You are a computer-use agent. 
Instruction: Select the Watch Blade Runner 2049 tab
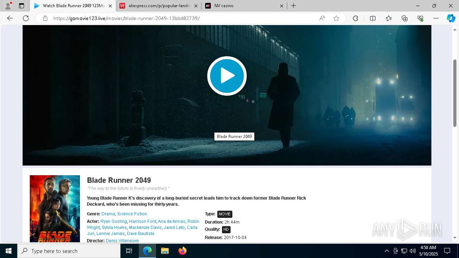click(x=73, y=6)
